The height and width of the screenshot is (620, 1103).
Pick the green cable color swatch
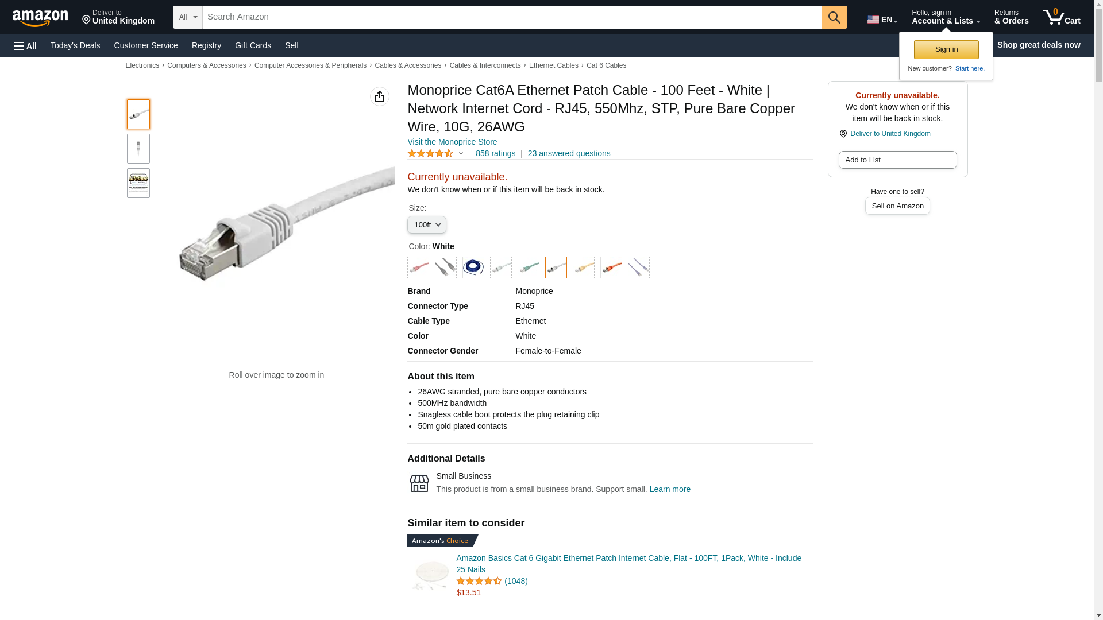528,268
